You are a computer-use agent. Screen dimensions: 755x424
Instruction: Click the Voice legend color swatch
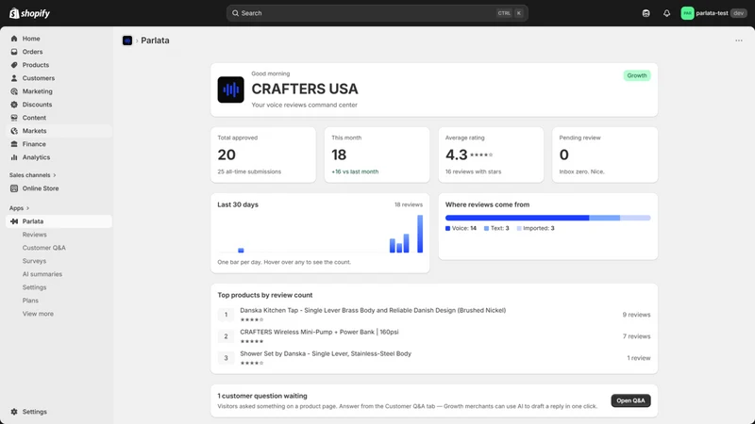pyautogui.click(x=447, y=228)
